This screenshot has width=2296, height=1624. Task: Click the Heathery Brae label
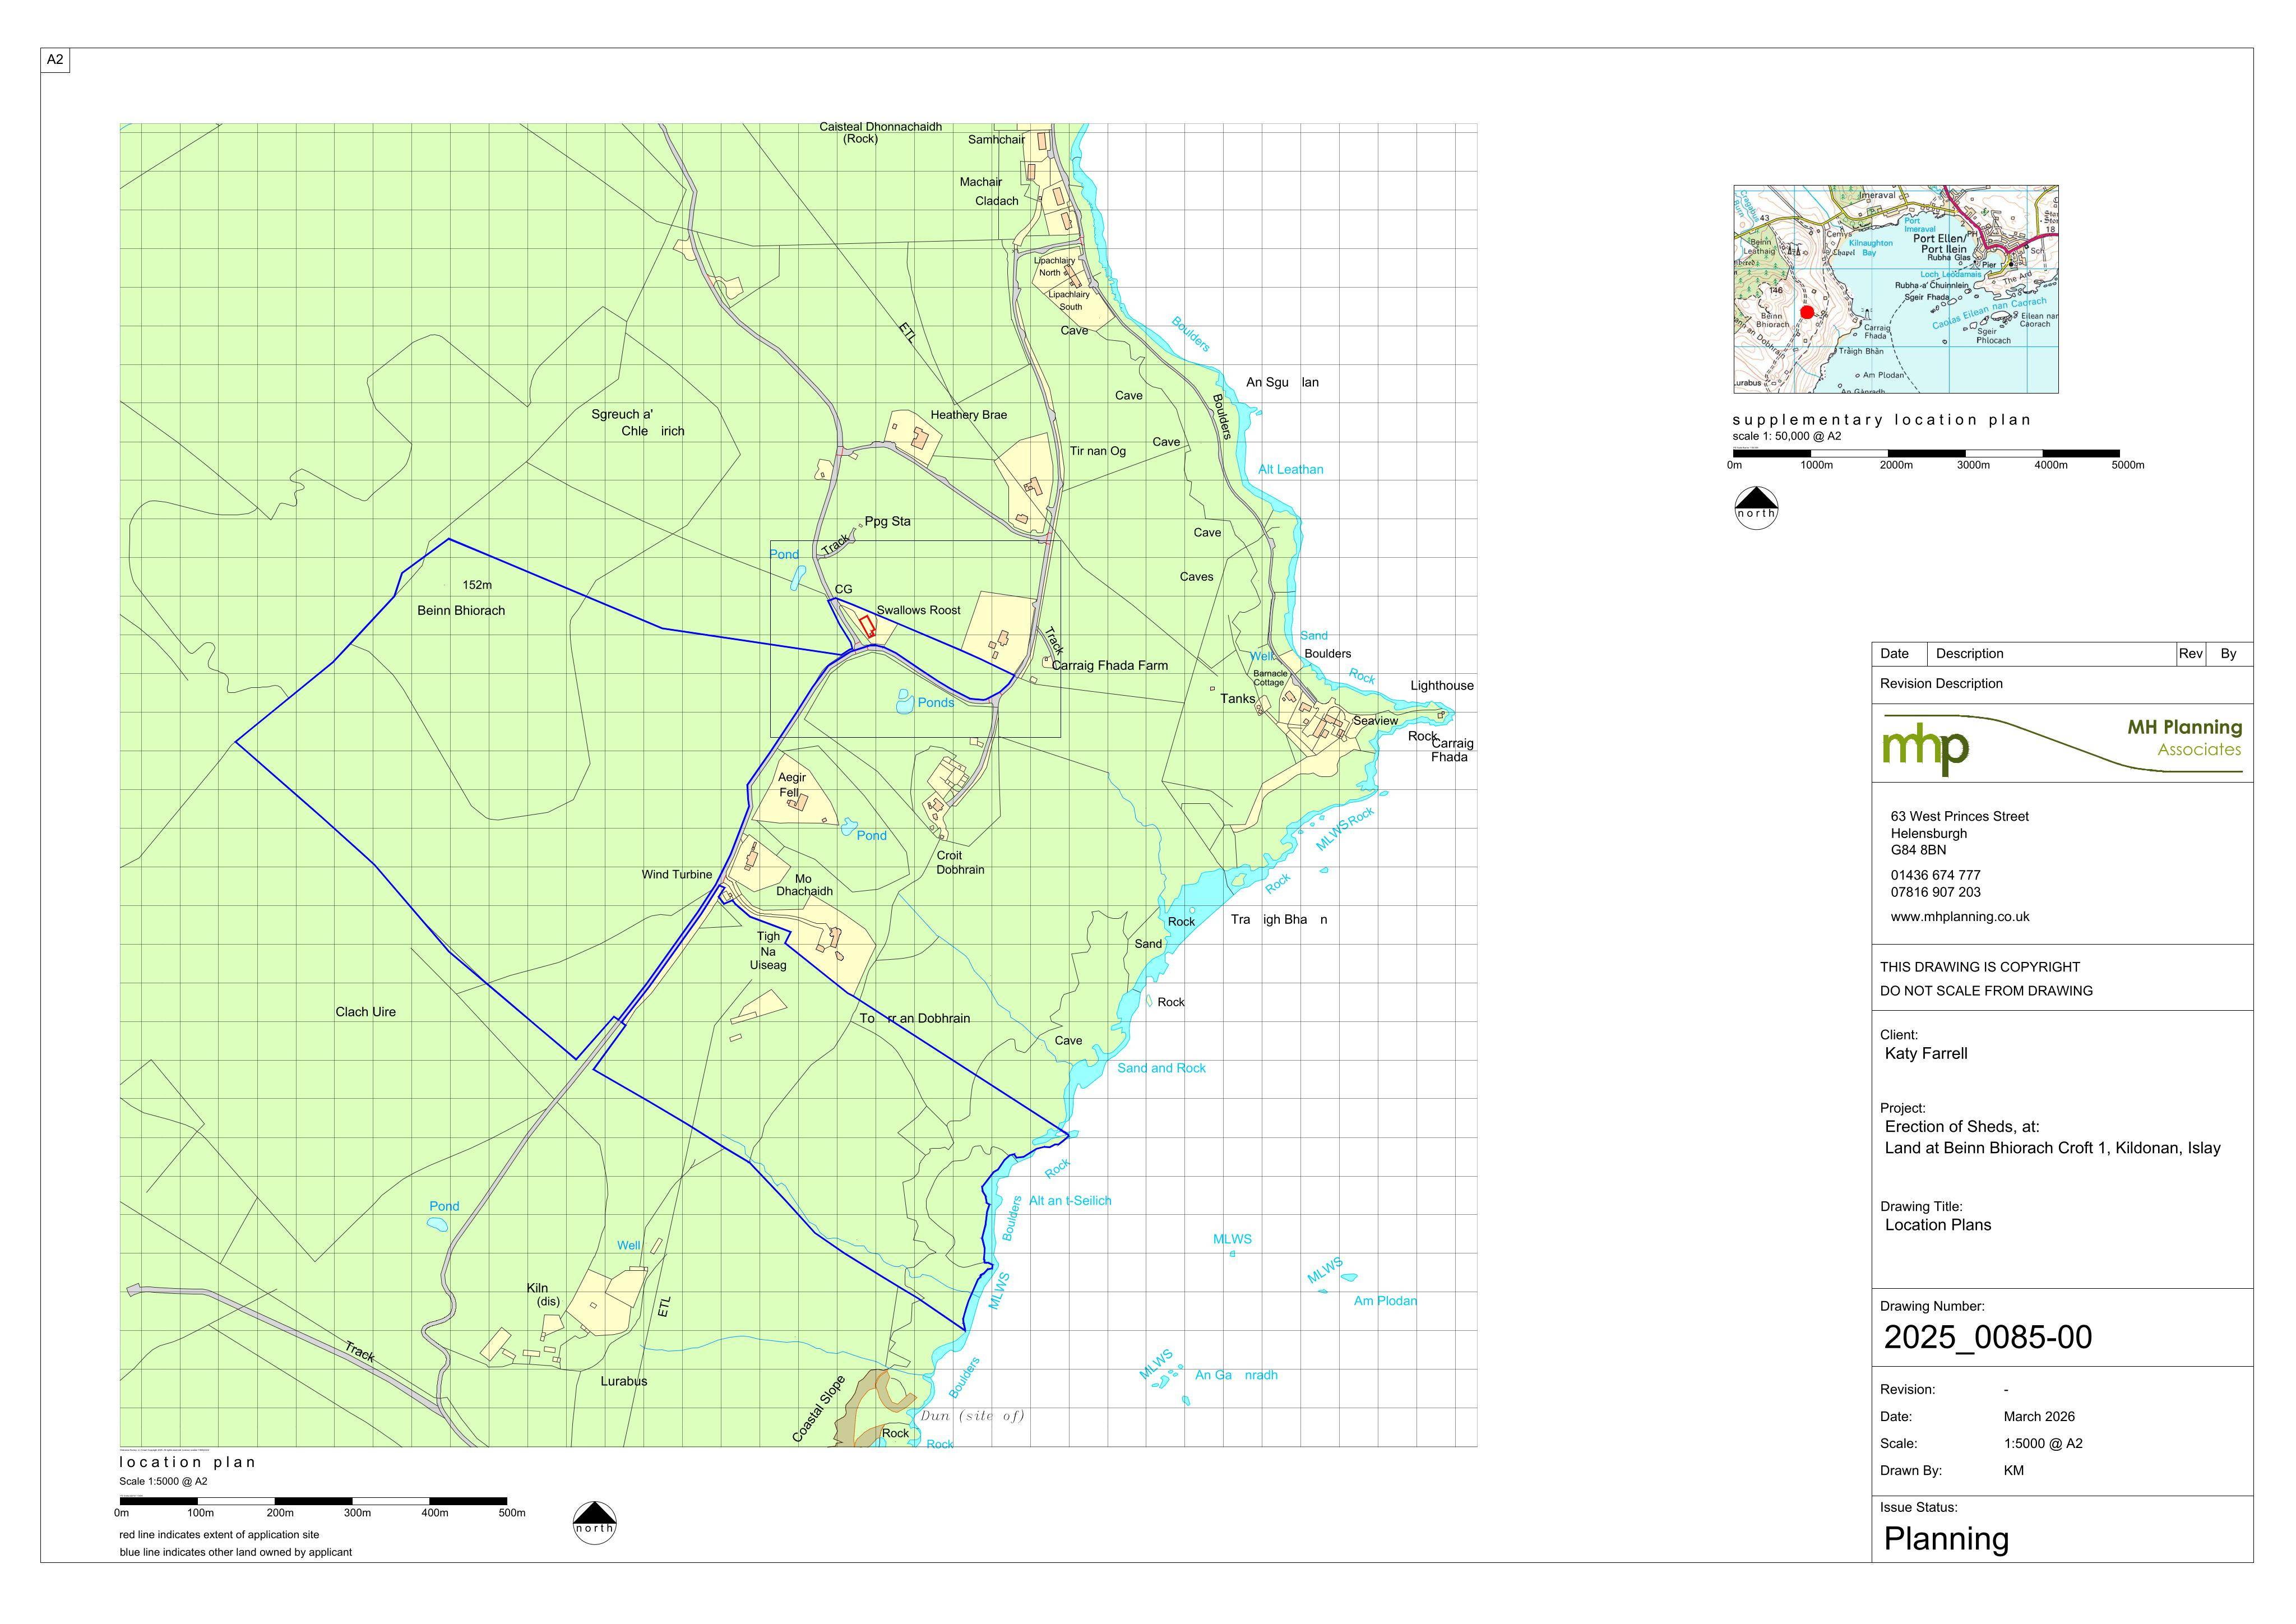(x=969, y=415)
